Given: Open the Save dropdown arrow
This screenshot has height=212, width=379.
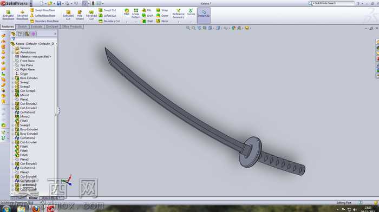Looking at the screenshot, I should (x=63, y=3).
